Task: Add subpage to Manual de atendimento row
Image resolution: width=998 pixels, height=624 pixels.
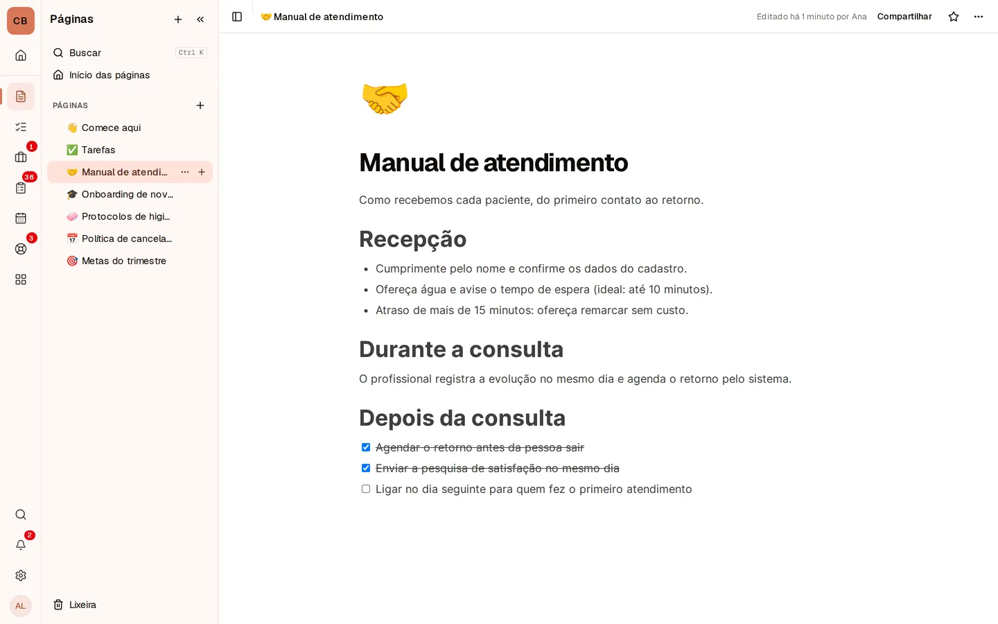Action: 202,172
